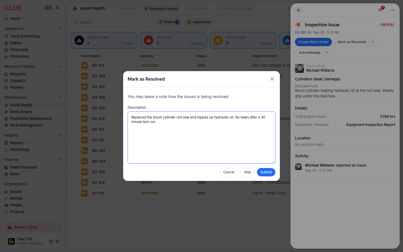
Task: Open Watchdogs in the sidebar
Action: 20,150
